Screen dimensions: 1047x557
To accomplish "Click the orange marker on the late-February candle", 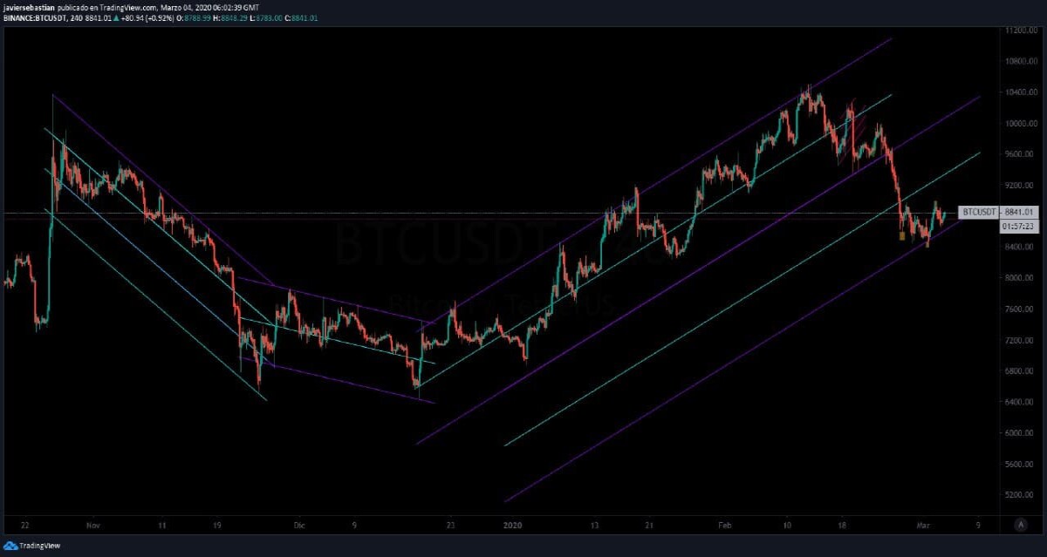I will pyautogui.click(x=902, y=235).
